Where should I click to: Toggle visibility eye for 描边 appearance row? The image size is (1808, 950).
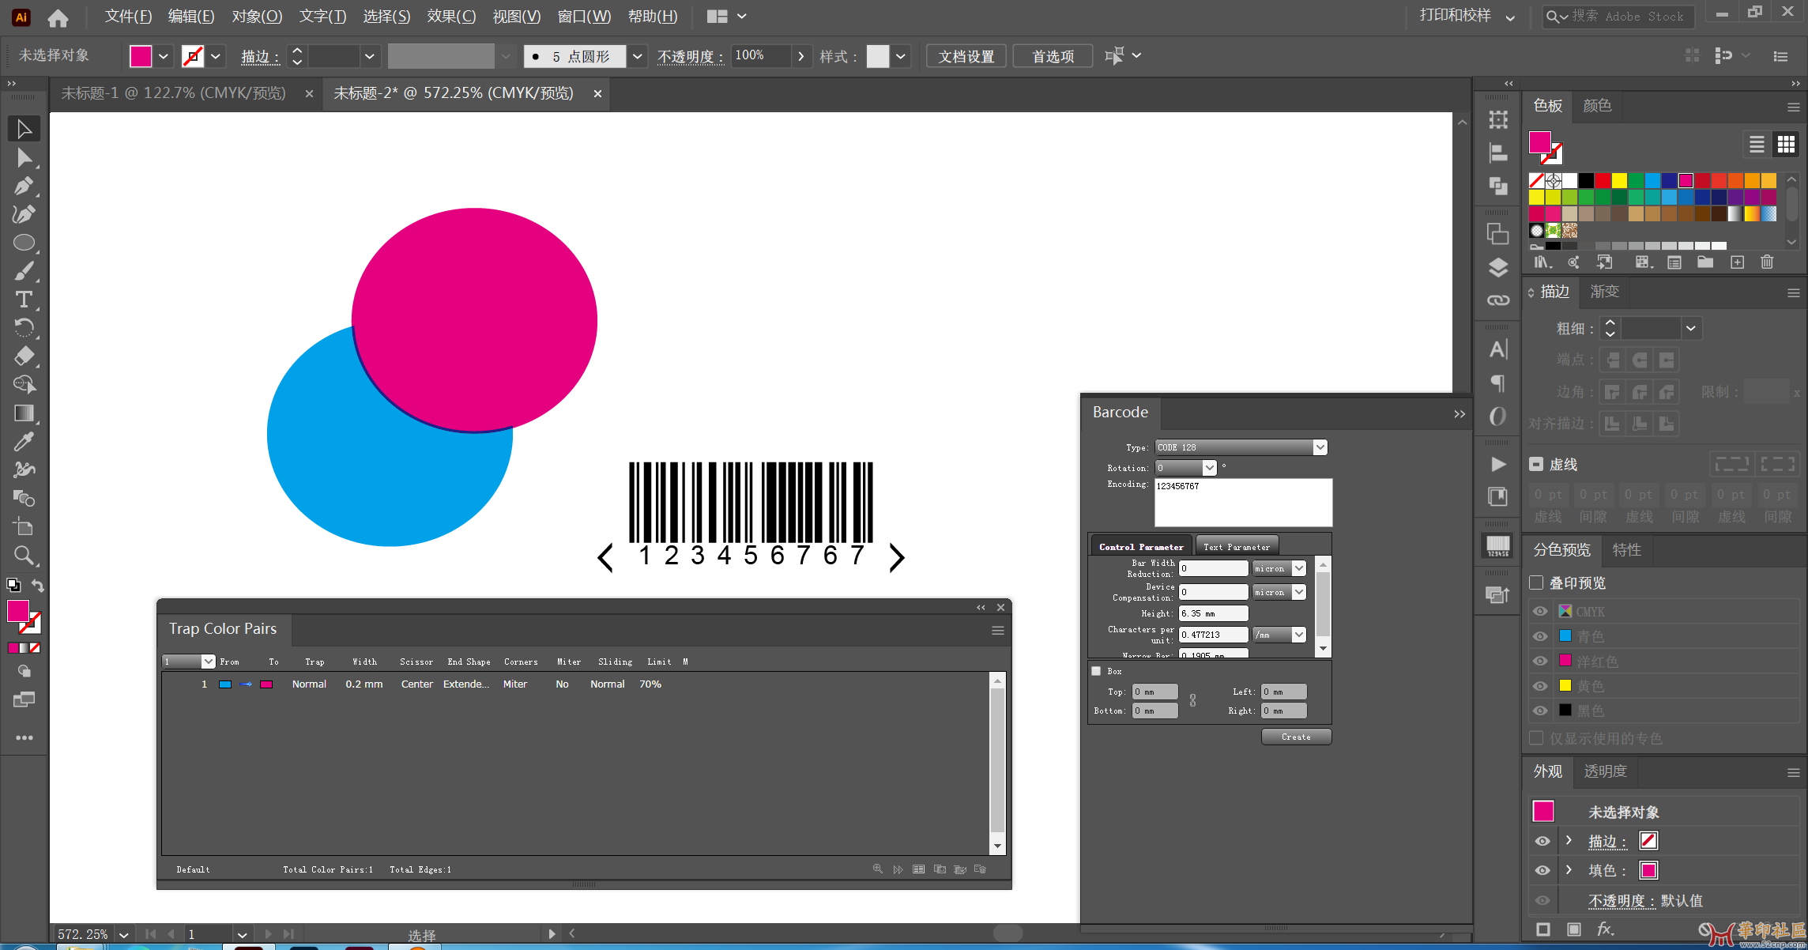[1542, 841]
